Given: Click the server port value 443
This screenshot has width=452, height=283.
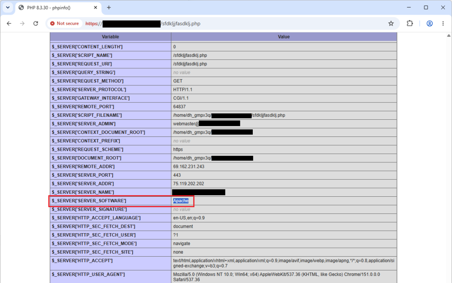Looking at the screenshot, I should pos(177,175).
